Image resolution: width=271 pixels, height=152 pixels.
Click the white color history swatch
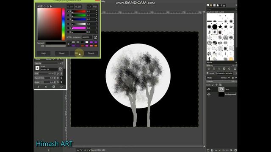click(x=87, y=42)
